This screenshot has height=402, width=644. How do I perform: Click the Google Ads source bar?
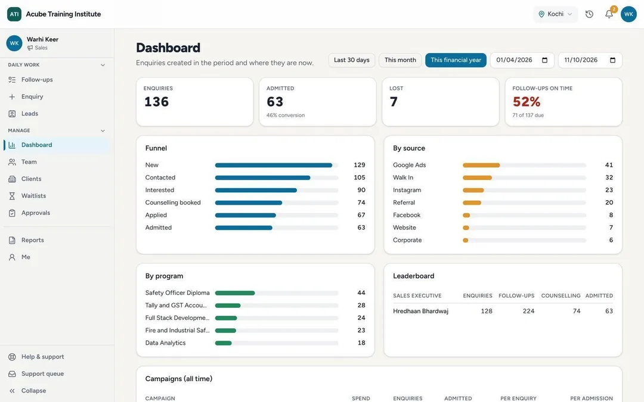(525, 166)
